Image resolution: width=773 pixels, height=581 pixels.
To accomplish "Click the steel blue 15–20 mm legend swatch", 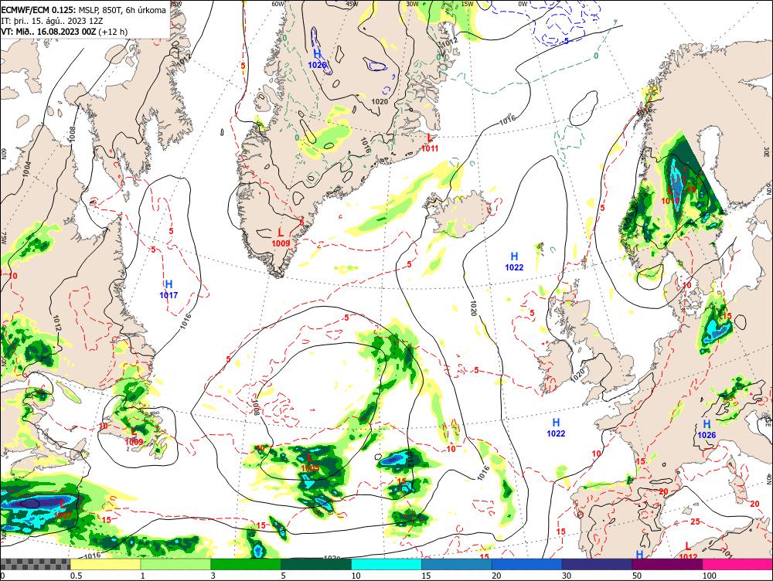I will 457,564.
